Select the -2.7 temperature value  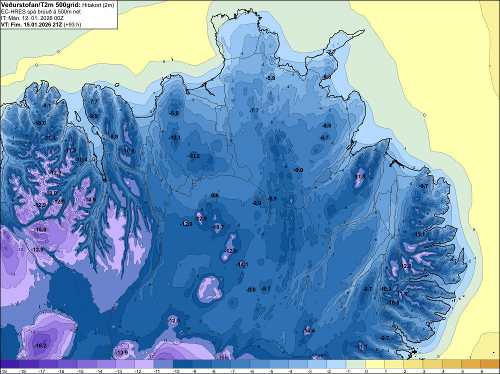coord(330,52)
